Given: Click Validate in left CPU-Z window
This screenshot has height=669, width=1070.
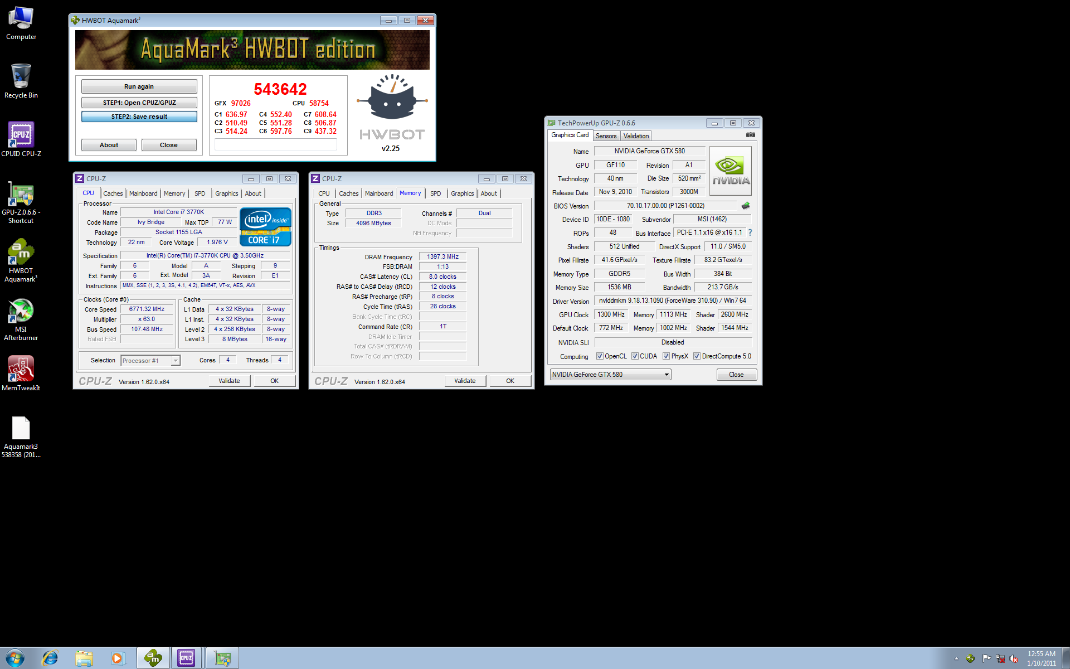Looking at the screenshot, I should tap(229, 381).
